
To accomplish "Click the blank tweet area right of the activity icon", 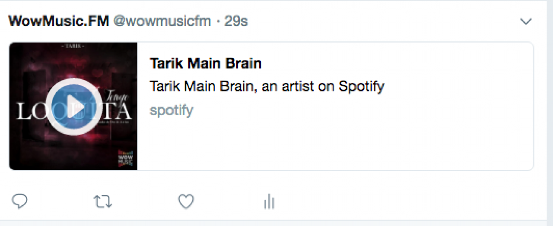I will coord(389,201).
